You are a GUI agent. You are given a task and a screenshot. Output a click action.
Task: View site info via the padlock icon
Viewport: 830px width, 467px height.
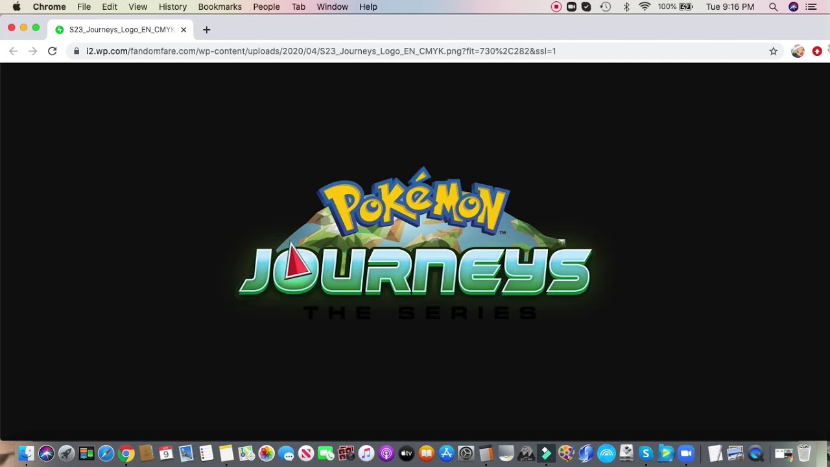(x=77, y=51)
